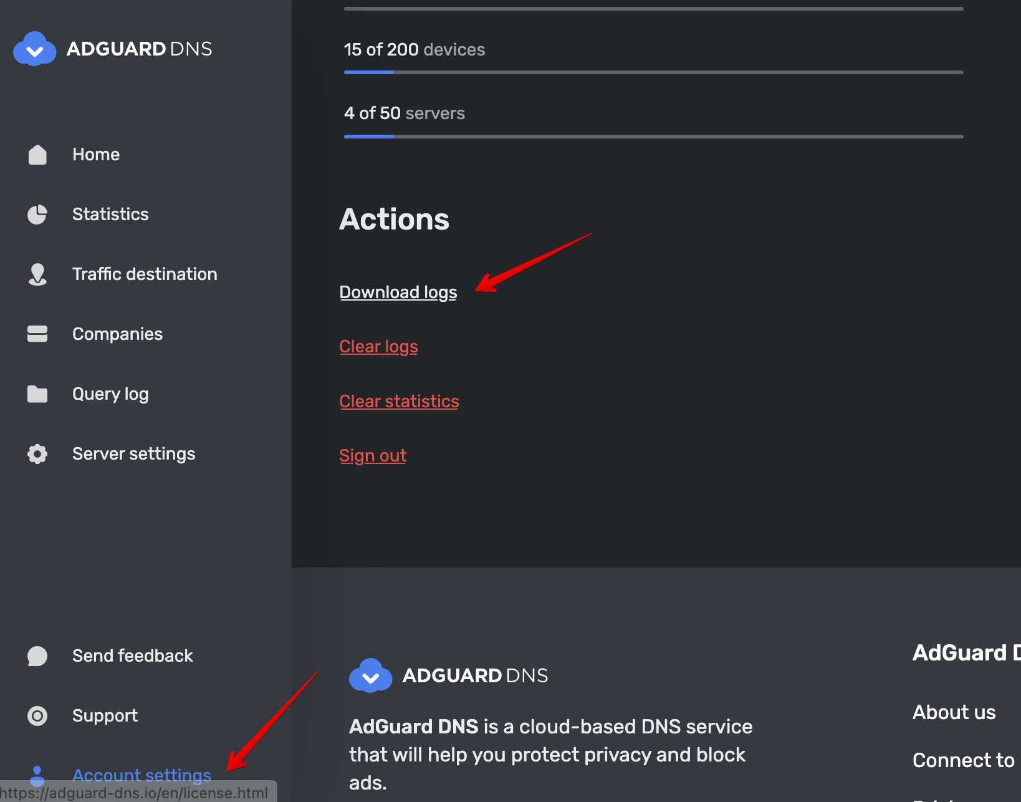Click the Home icon in sidebar
Image resolution: width=1021 pixels, height=802 pixels.
coord(37,154)
